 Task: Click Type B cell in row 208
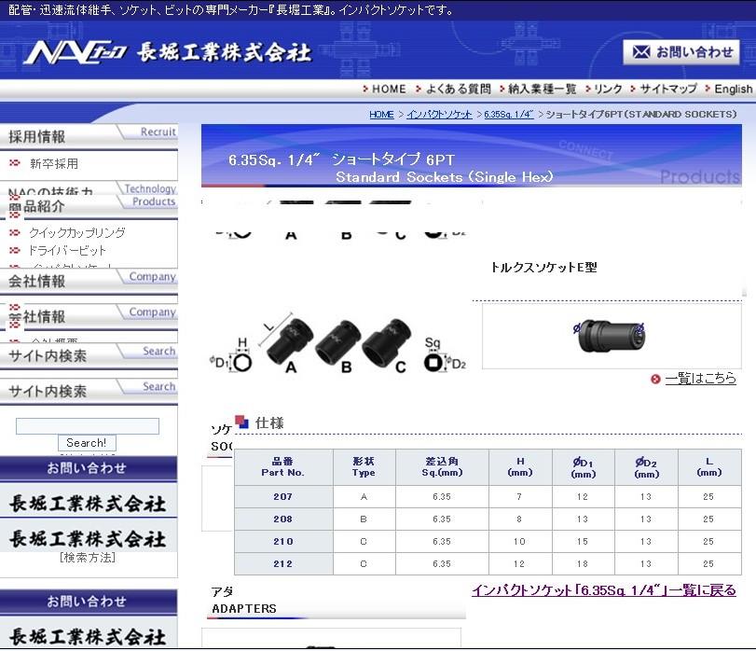364,519
